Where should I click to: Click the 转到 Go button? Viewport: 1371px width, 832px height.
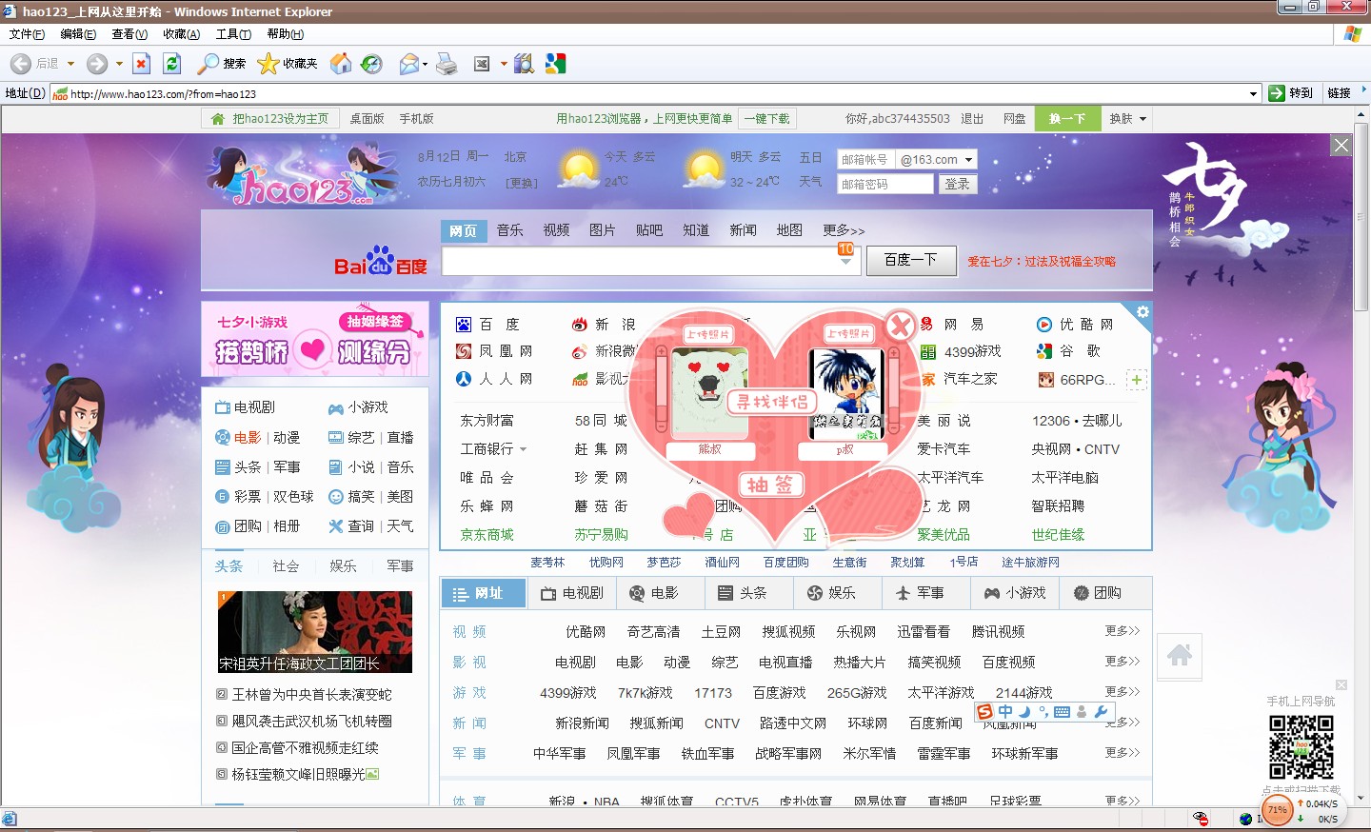click(1291, 93)
